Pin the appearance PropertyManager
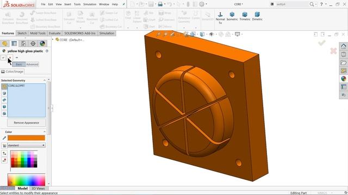348x195 pixels. [x=17, y=58]
